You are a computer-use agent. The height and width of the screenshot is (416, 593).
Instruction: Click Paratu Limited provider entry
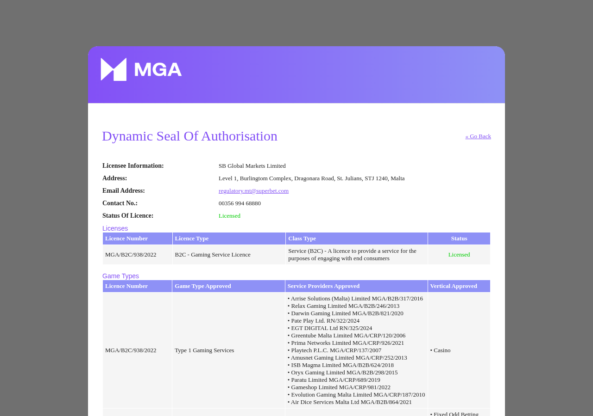pos(334,380)
